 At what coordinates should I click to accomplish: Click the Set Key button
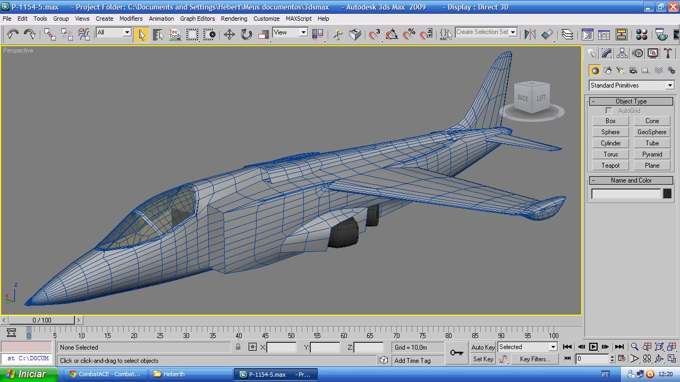click(x=483, y=359)
